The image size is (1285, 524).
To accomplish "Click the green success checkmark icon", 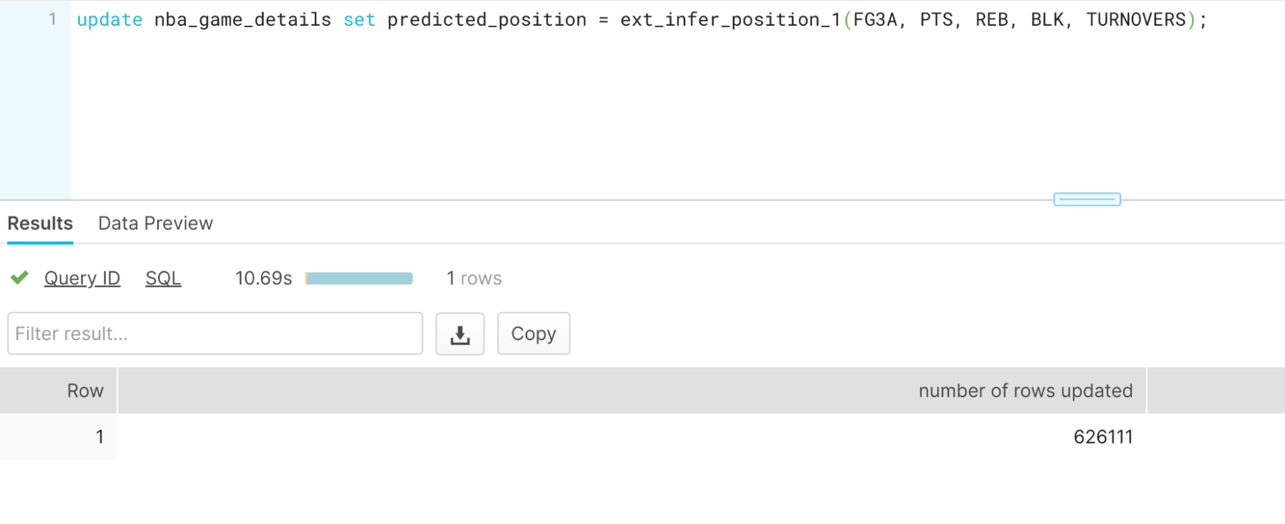I will (20, 278).
